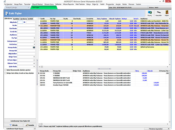This screenshot has width=175, height=130.
Task: Sort by the Tarihi column header
Action: 45,18
